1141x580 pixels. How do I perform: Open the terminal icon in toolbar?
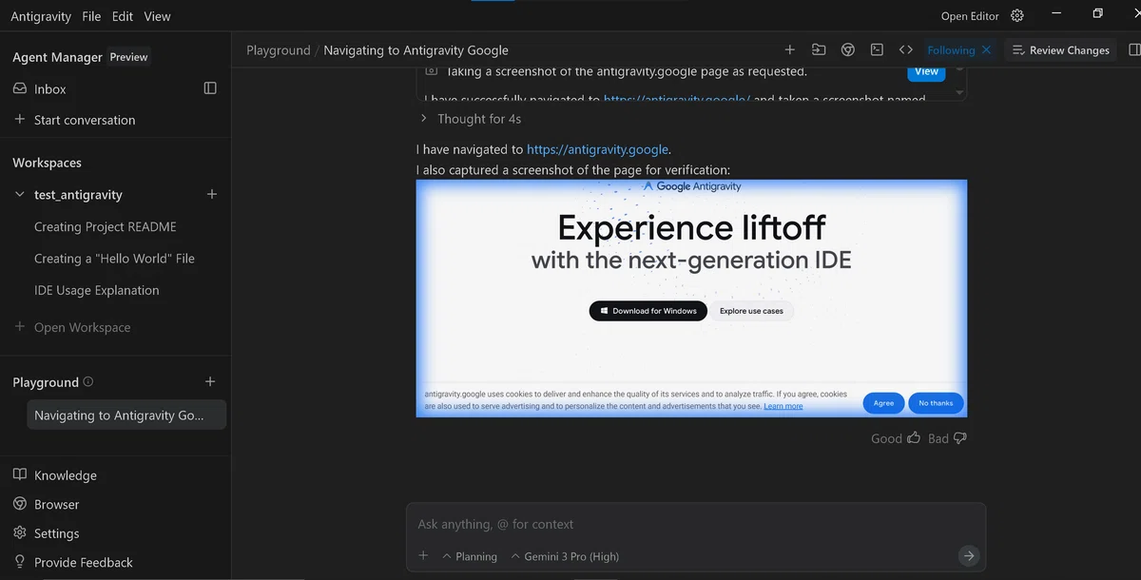(877, 50)
